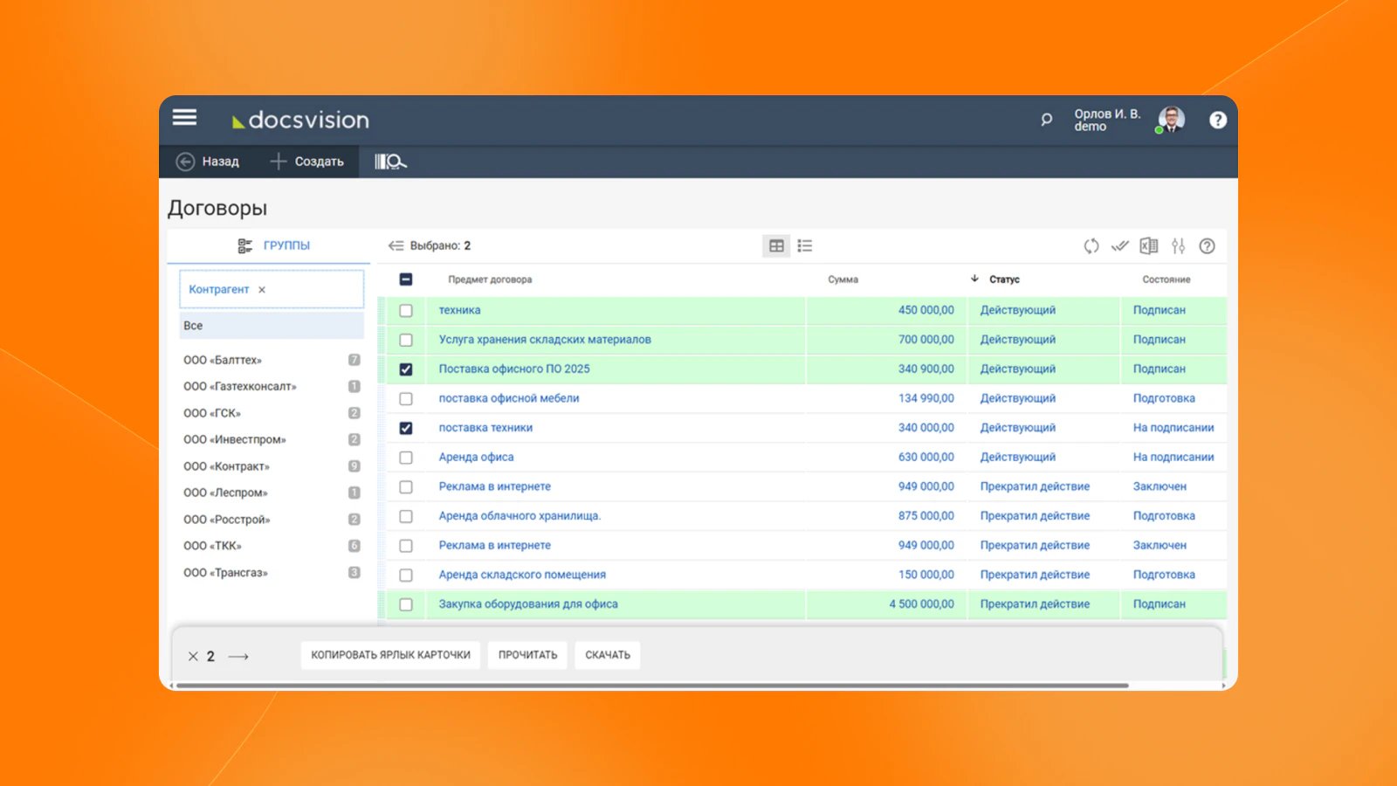Screen dimensions: 1397x786
Task: Open column settings sliders icon
Action: pos(1178,246)
